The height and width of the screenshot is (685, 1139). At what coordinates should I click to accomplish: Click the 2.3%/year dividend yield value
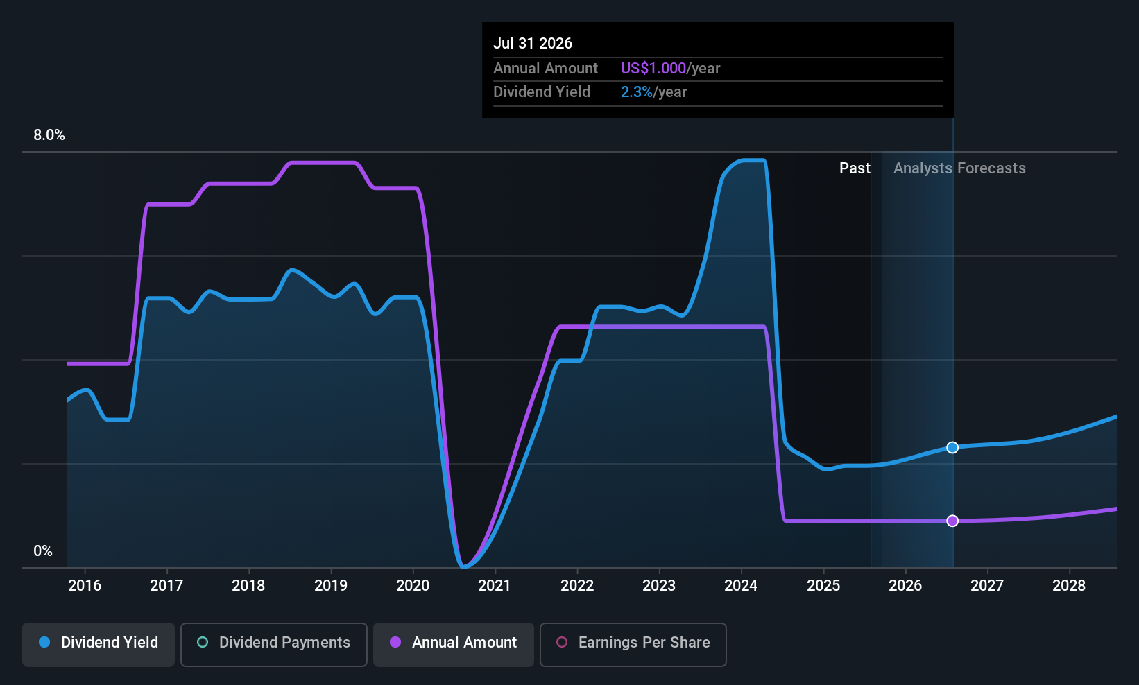653,92
